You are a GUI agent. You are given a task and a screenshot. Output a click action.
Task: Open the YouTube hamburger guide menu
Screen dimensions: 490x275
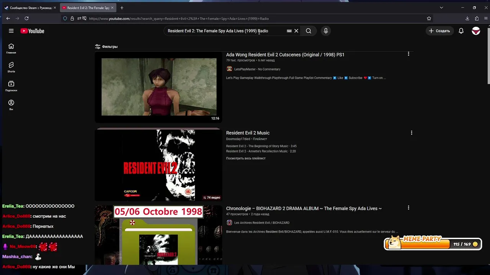pos(11,31)
